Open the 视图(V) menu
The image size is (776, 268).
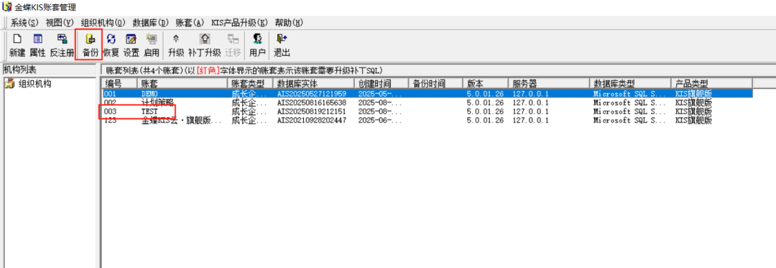pos(60,23)
